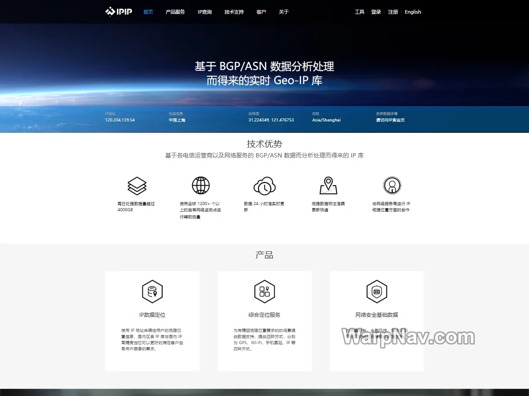This screenshot has height=396, width=529.
Task: Click the 注册 link
Action: coord(393,12)
